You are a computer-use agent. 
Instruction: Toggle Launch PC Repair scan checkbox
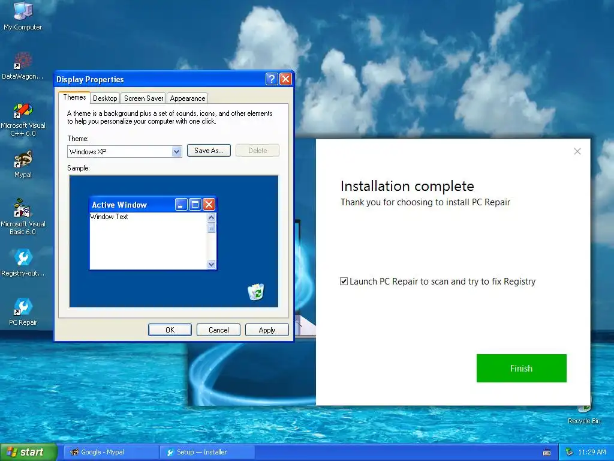(x=344, y=282)
